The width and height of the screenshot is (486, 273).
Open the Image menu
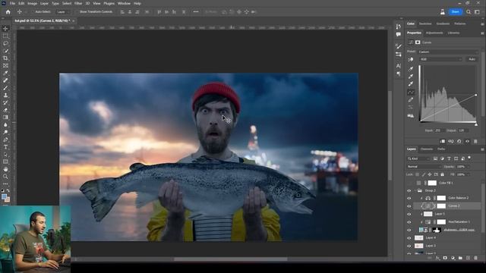[x=32, y=3]
